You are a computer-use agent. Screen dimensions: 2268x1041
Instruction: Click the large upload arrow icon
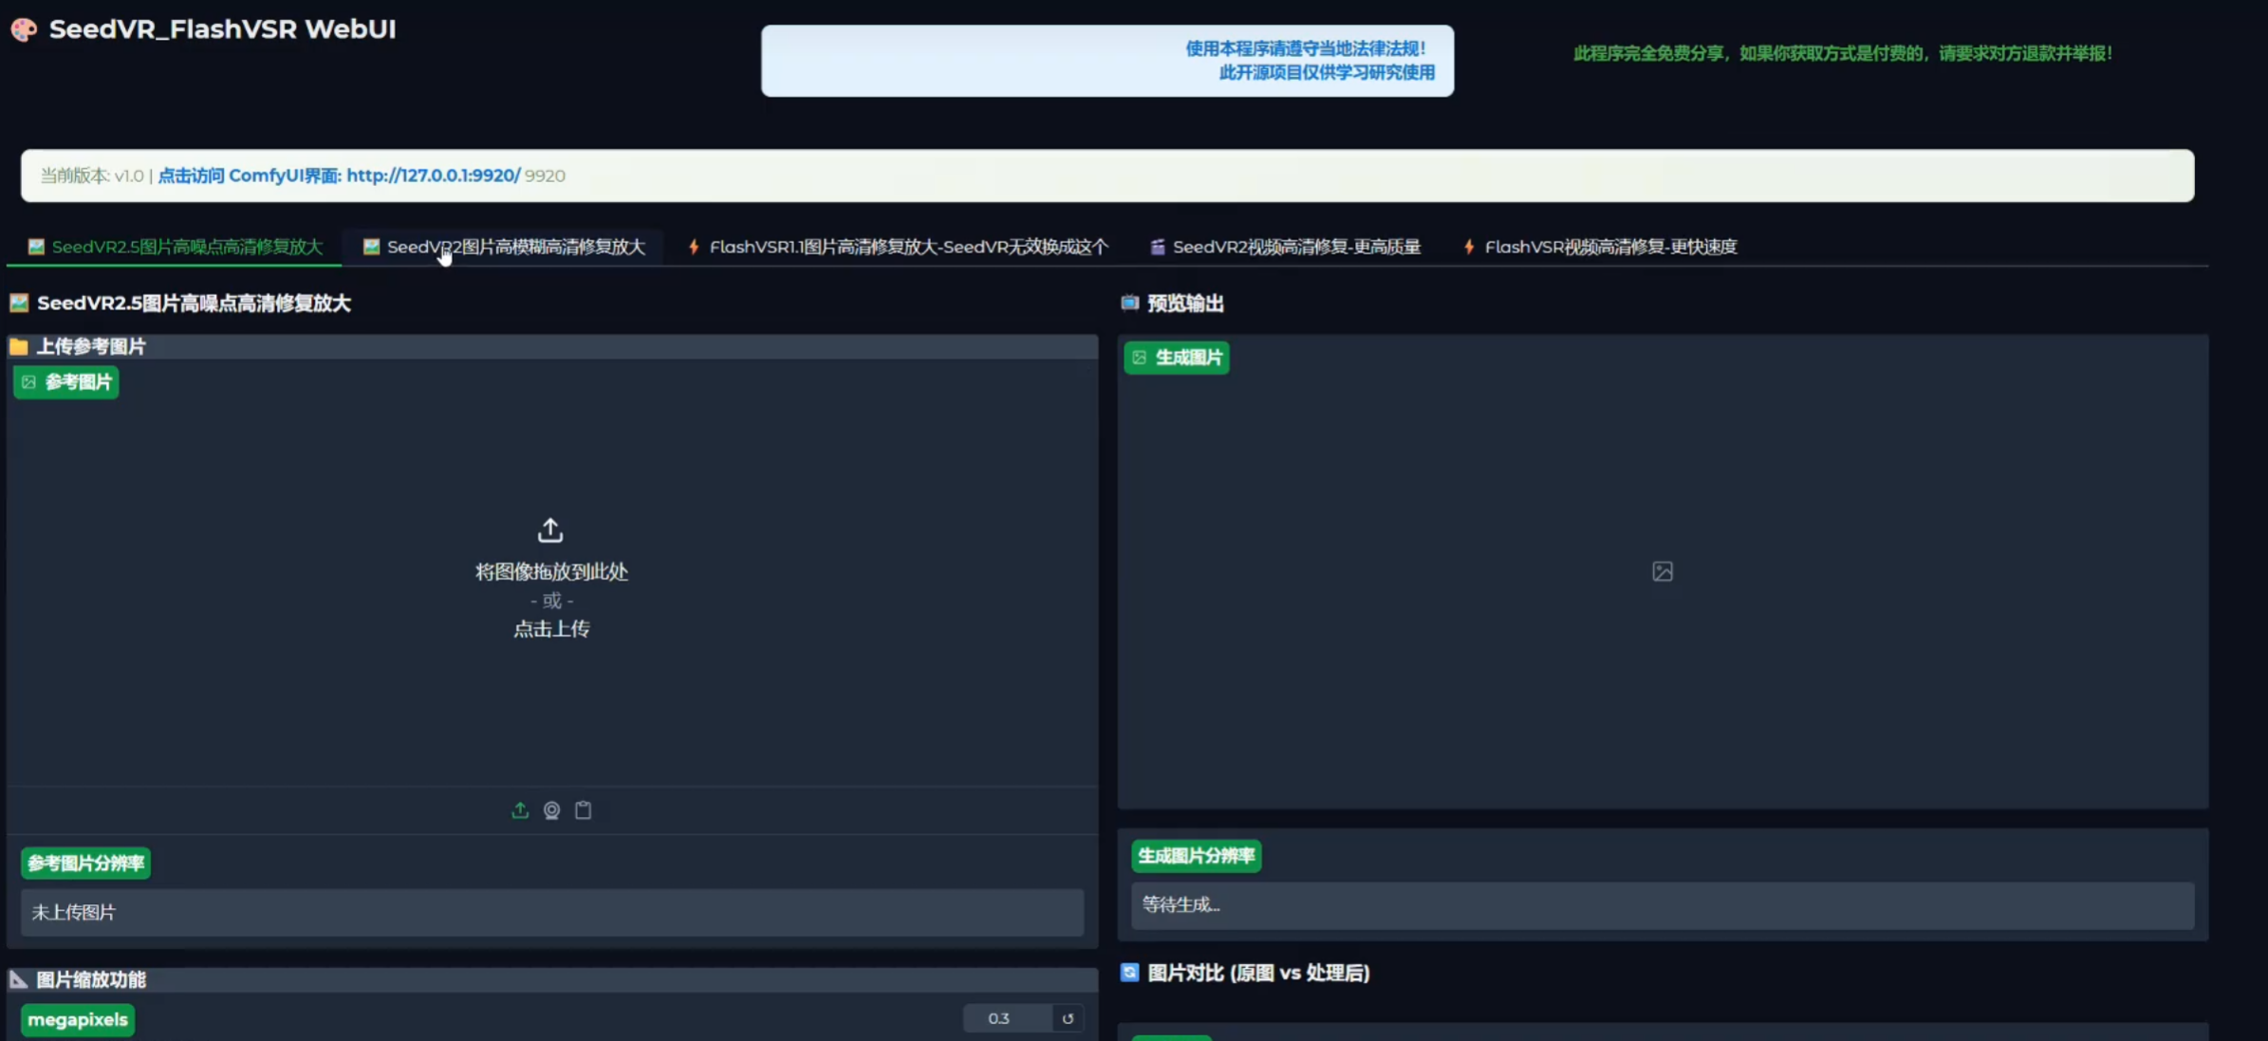(x=550, y=530)
